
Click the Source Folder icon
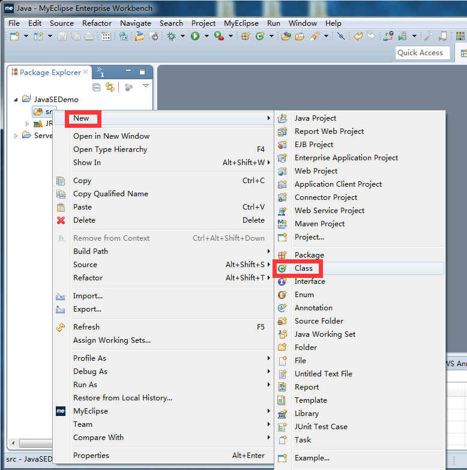coord(282,321)
